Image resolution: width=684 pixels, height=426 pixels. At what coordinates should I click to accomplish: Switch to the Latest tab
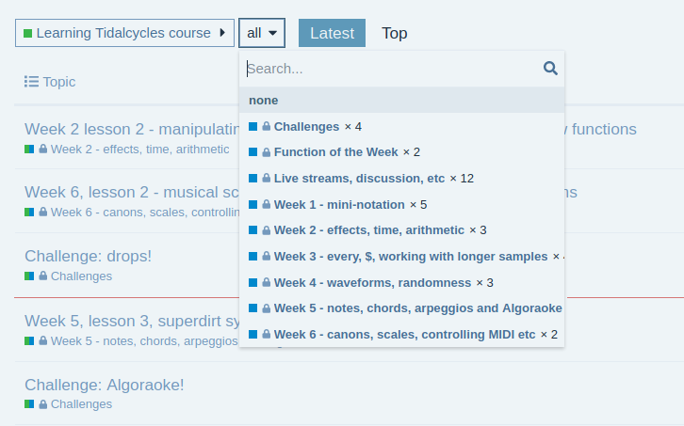click(332, 33)
